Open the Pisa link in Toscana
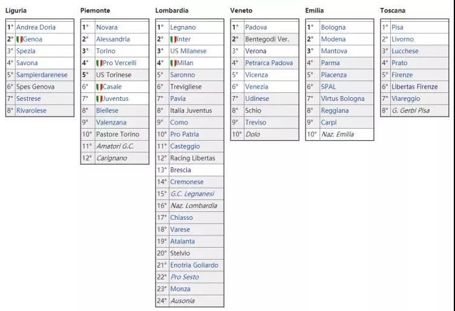Image resolution: width=455 pixels, height=311 pixels. (x=398, y=27)
